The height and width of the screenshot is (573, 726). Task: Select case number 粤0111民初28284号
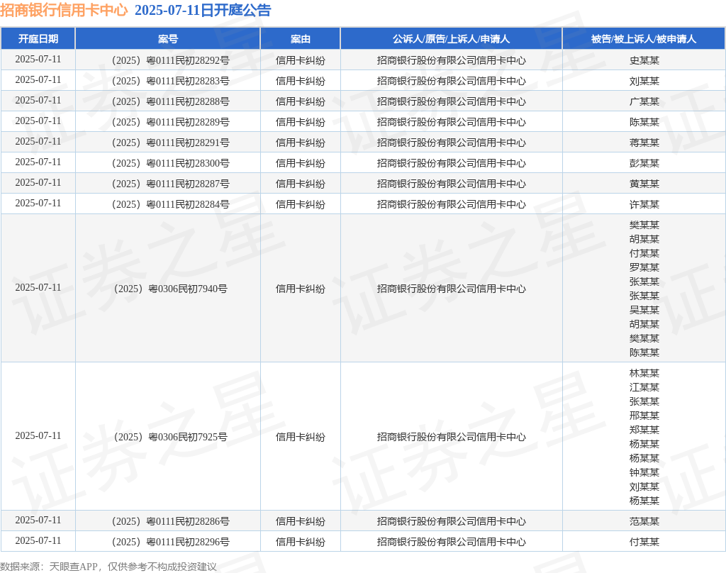187,204
